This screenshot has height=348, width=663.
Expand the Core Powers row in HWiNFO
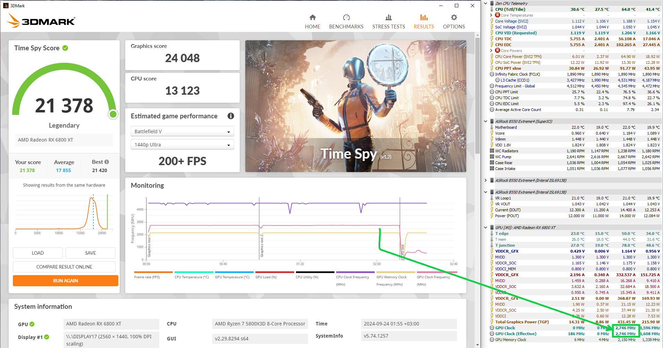point(491,51)
